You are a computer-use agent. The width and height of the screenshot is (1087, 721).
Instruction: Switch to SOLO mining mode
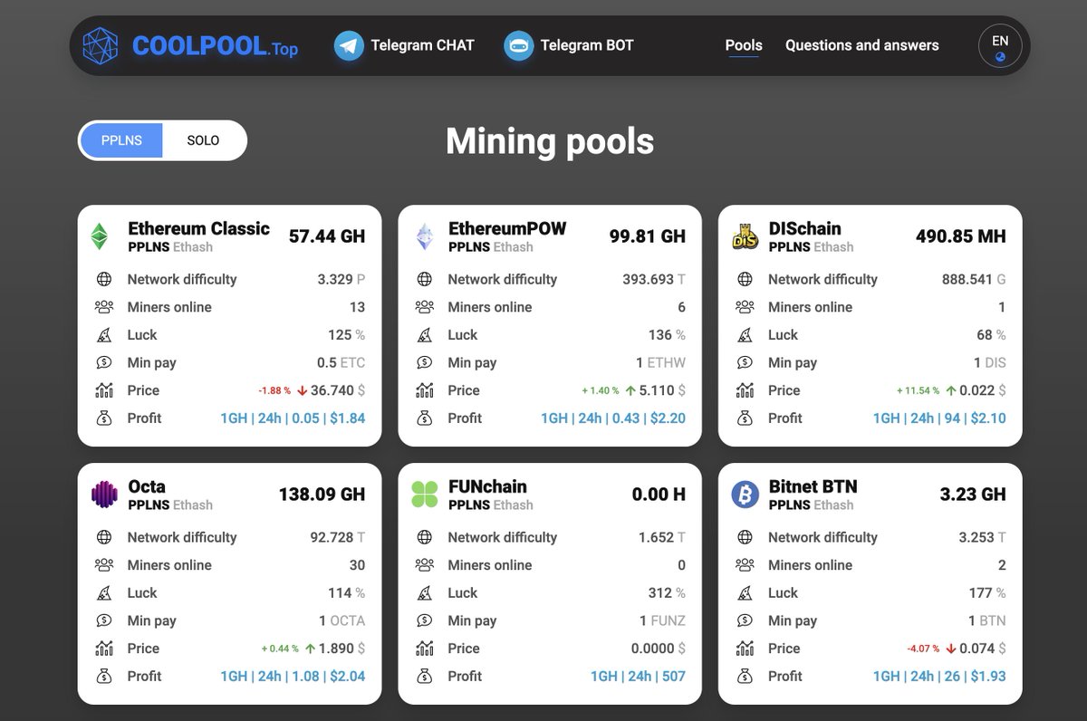coord(203,140)
